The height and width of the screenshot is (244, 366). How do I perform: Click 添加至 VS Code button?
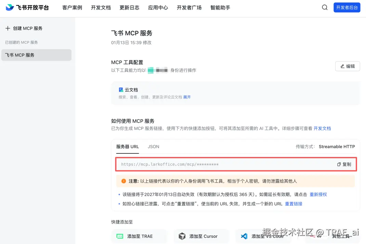pyautogui.click(x=263, y=236)
